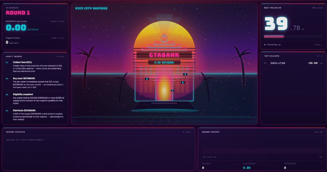Click the waiting for first disbursement message

click(x=25, y=140)
